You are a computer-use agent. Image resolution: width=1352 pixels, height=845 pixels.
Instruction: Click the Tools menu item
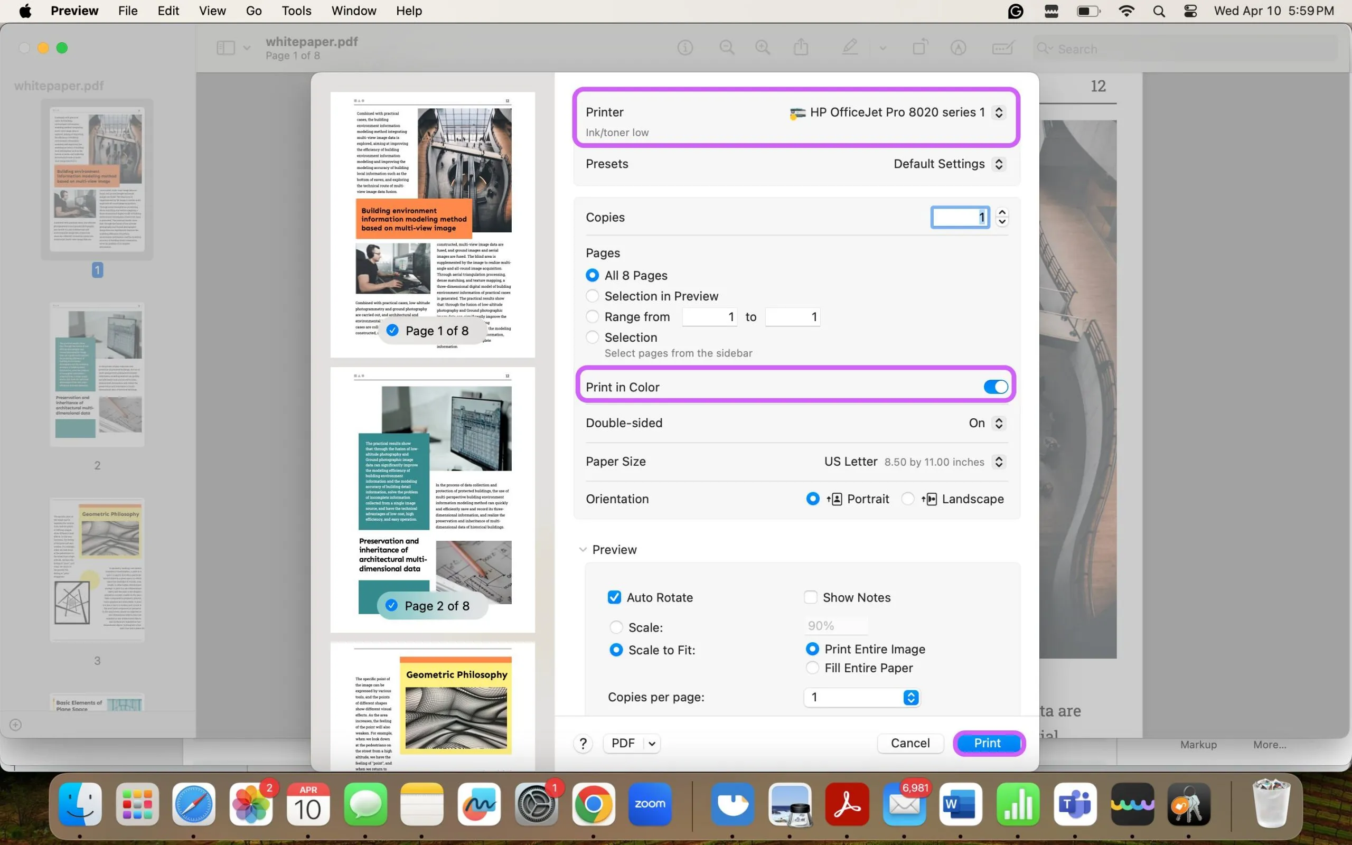(296, 11)
